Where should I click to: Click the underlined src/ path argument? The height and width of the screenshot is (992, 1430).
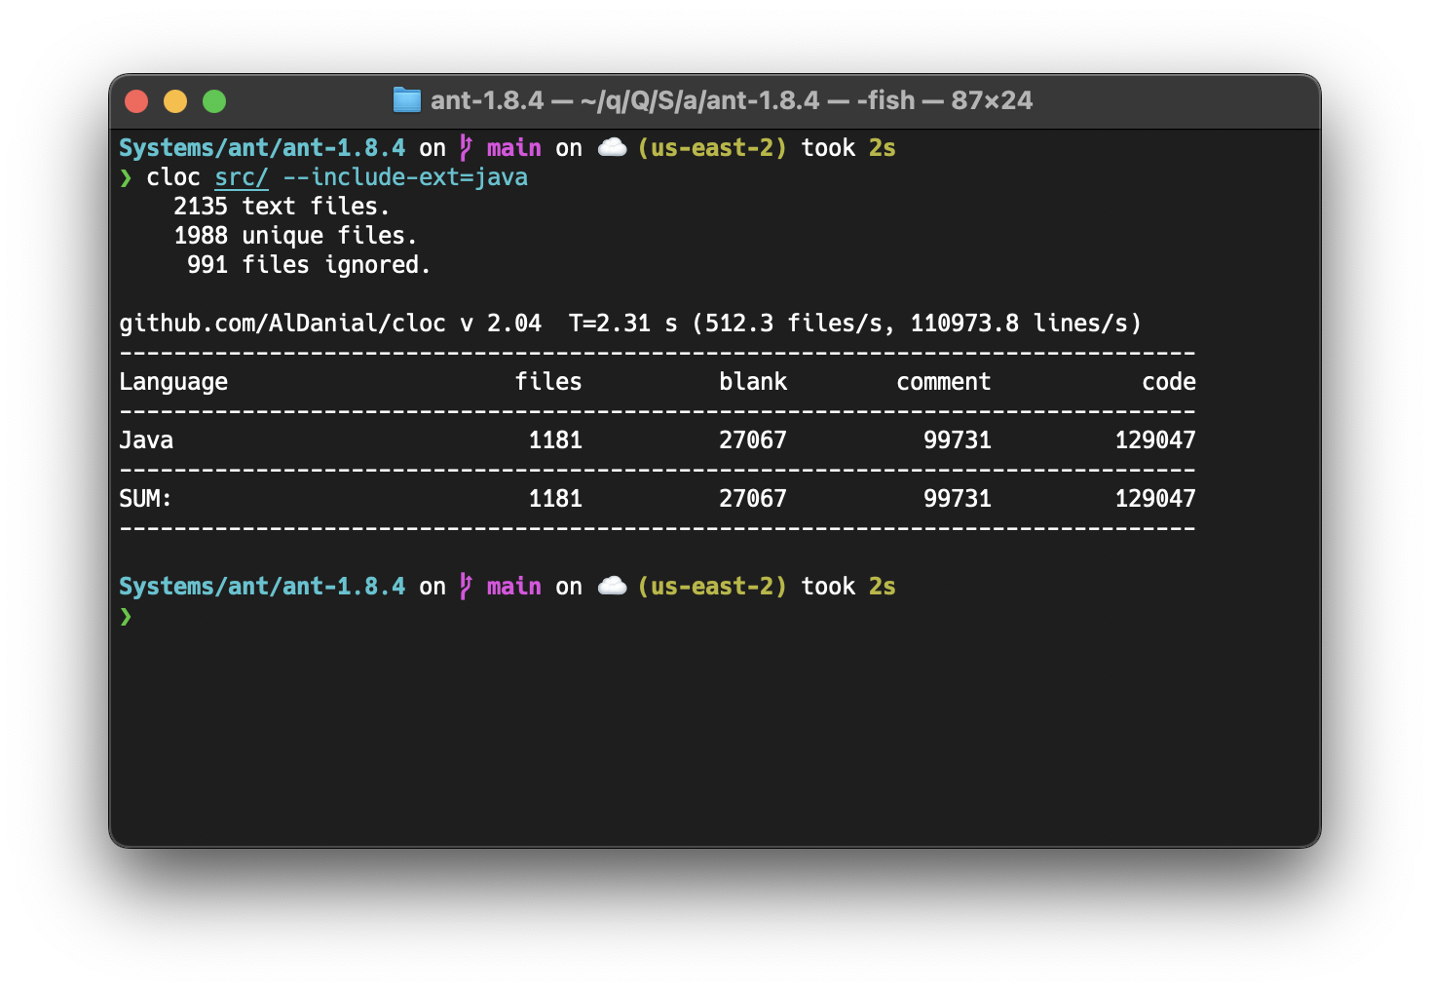click(242, 177)
